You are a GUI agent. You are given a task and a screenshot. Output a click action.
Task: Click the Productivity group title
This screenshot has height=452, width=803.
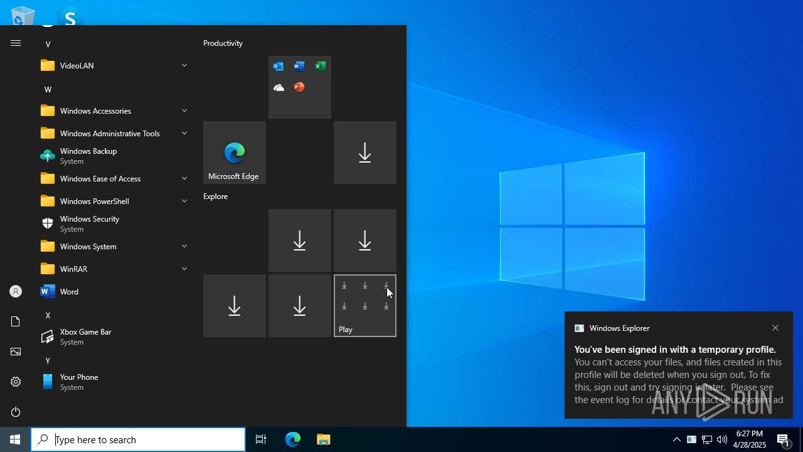point(223,43)
